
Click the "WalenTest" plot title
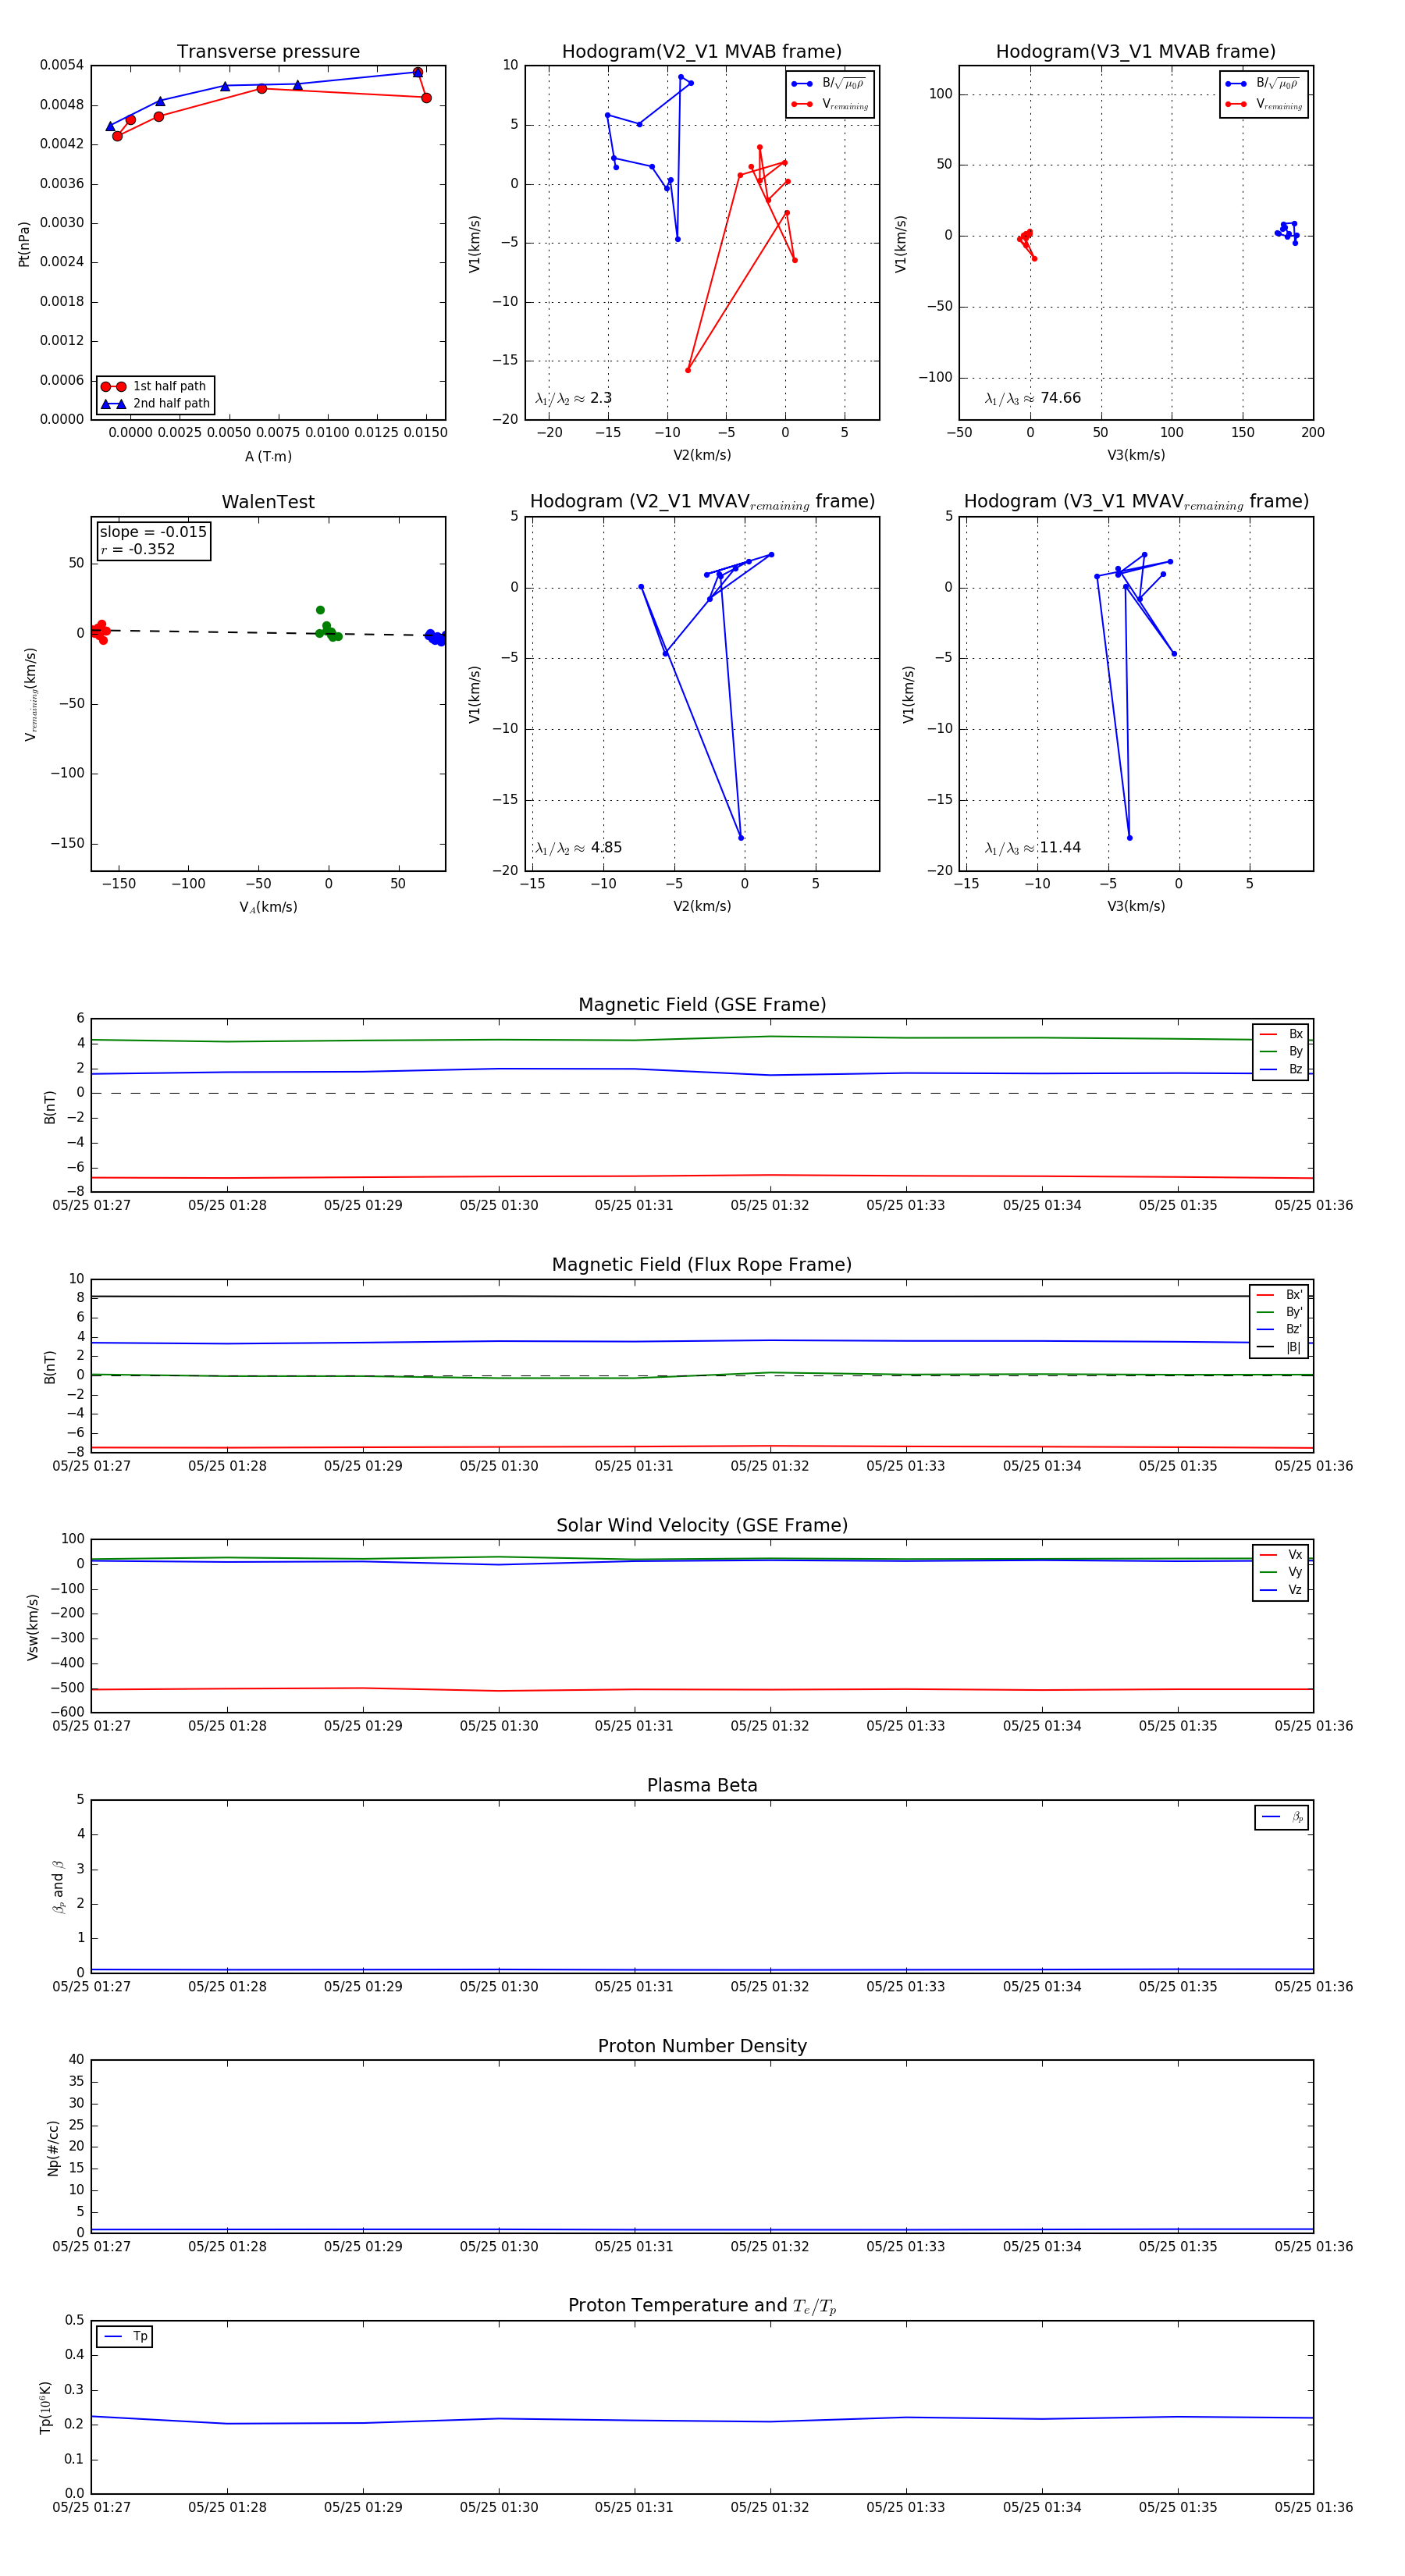[268, 502]
